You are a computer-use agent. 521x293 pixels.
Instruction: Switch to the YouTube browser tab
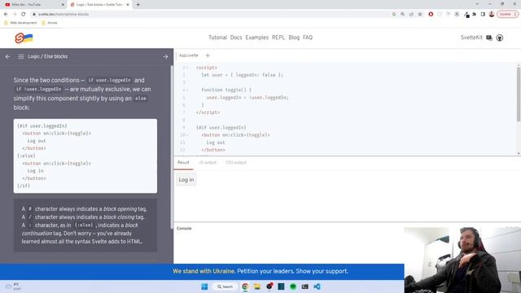click(33, 5)
